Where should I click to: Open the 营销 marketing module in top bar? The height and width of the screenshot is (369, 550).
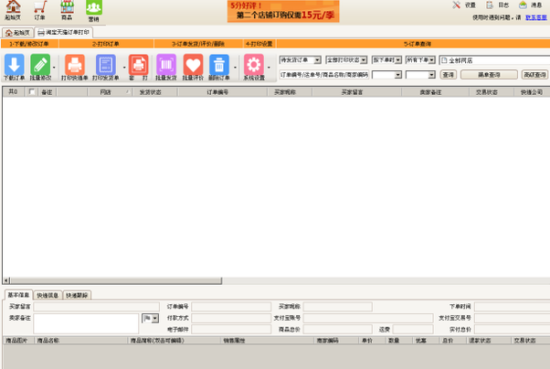click(93, 11)
